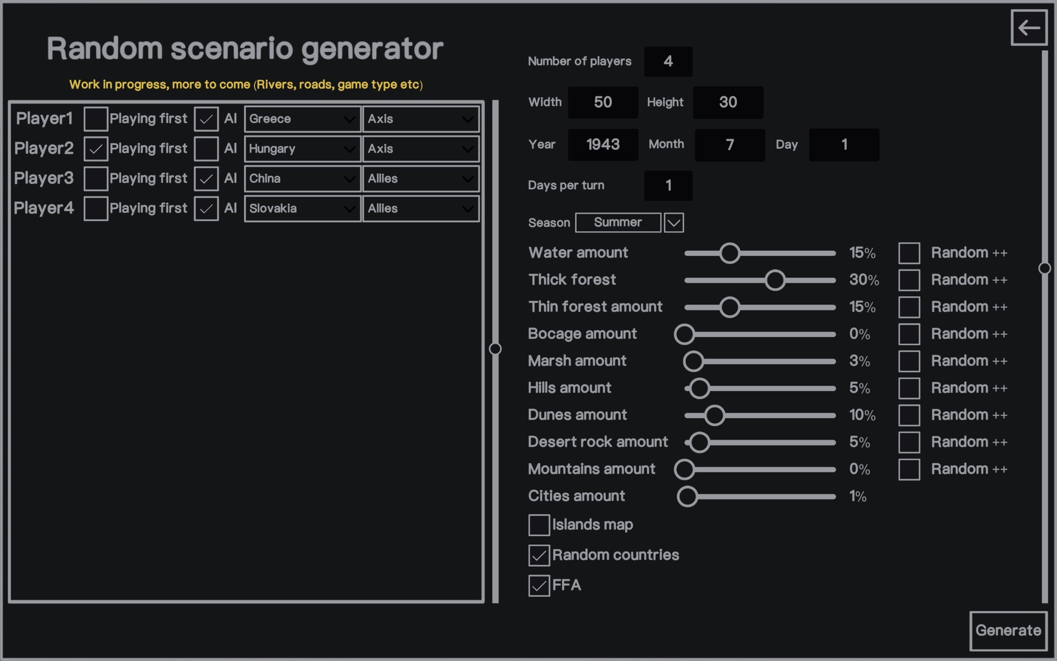Enable Random ++ for Water amount
This screenshot has width=1057, height=661.
pos(909,253)
